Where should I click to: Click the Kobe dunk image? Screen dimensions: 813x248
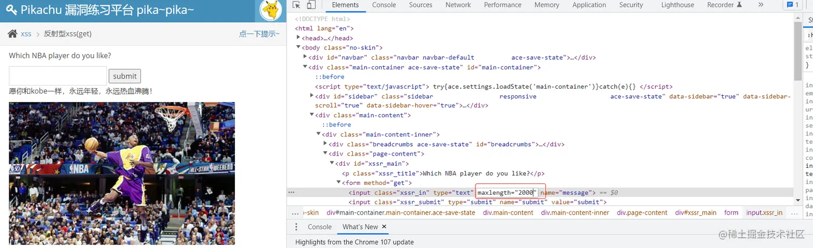pos(122,173)
